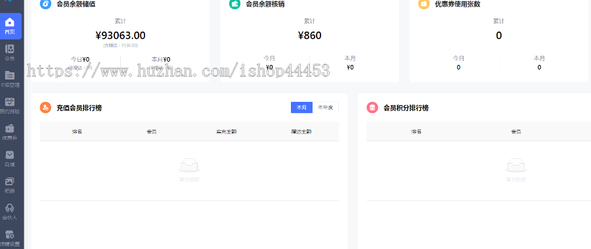This screenshot has height=249, width=591.
Task: Click 排名 column header in recharge ranking
Action: [77, 131]
